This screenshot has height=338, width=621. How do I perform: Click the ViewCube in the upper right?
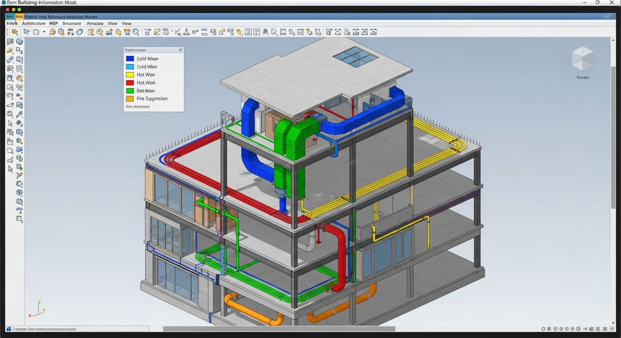click(x=583, y=59)
